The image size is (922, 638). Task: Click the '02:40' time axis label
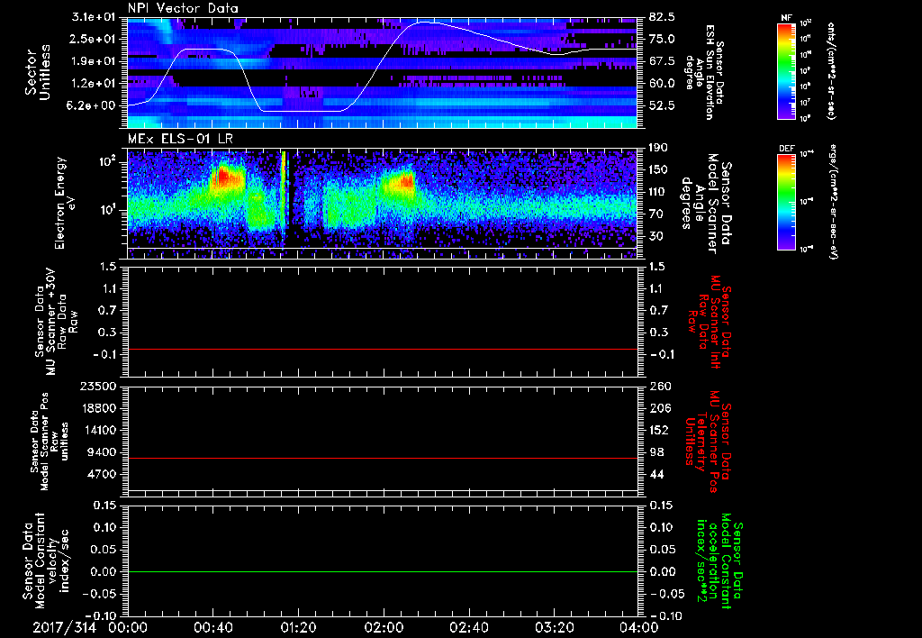tap(468, 627)
